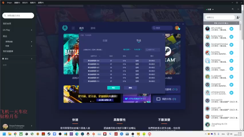
Task: Open the 好友(F) menu in Origin
Action: point(25,3)
